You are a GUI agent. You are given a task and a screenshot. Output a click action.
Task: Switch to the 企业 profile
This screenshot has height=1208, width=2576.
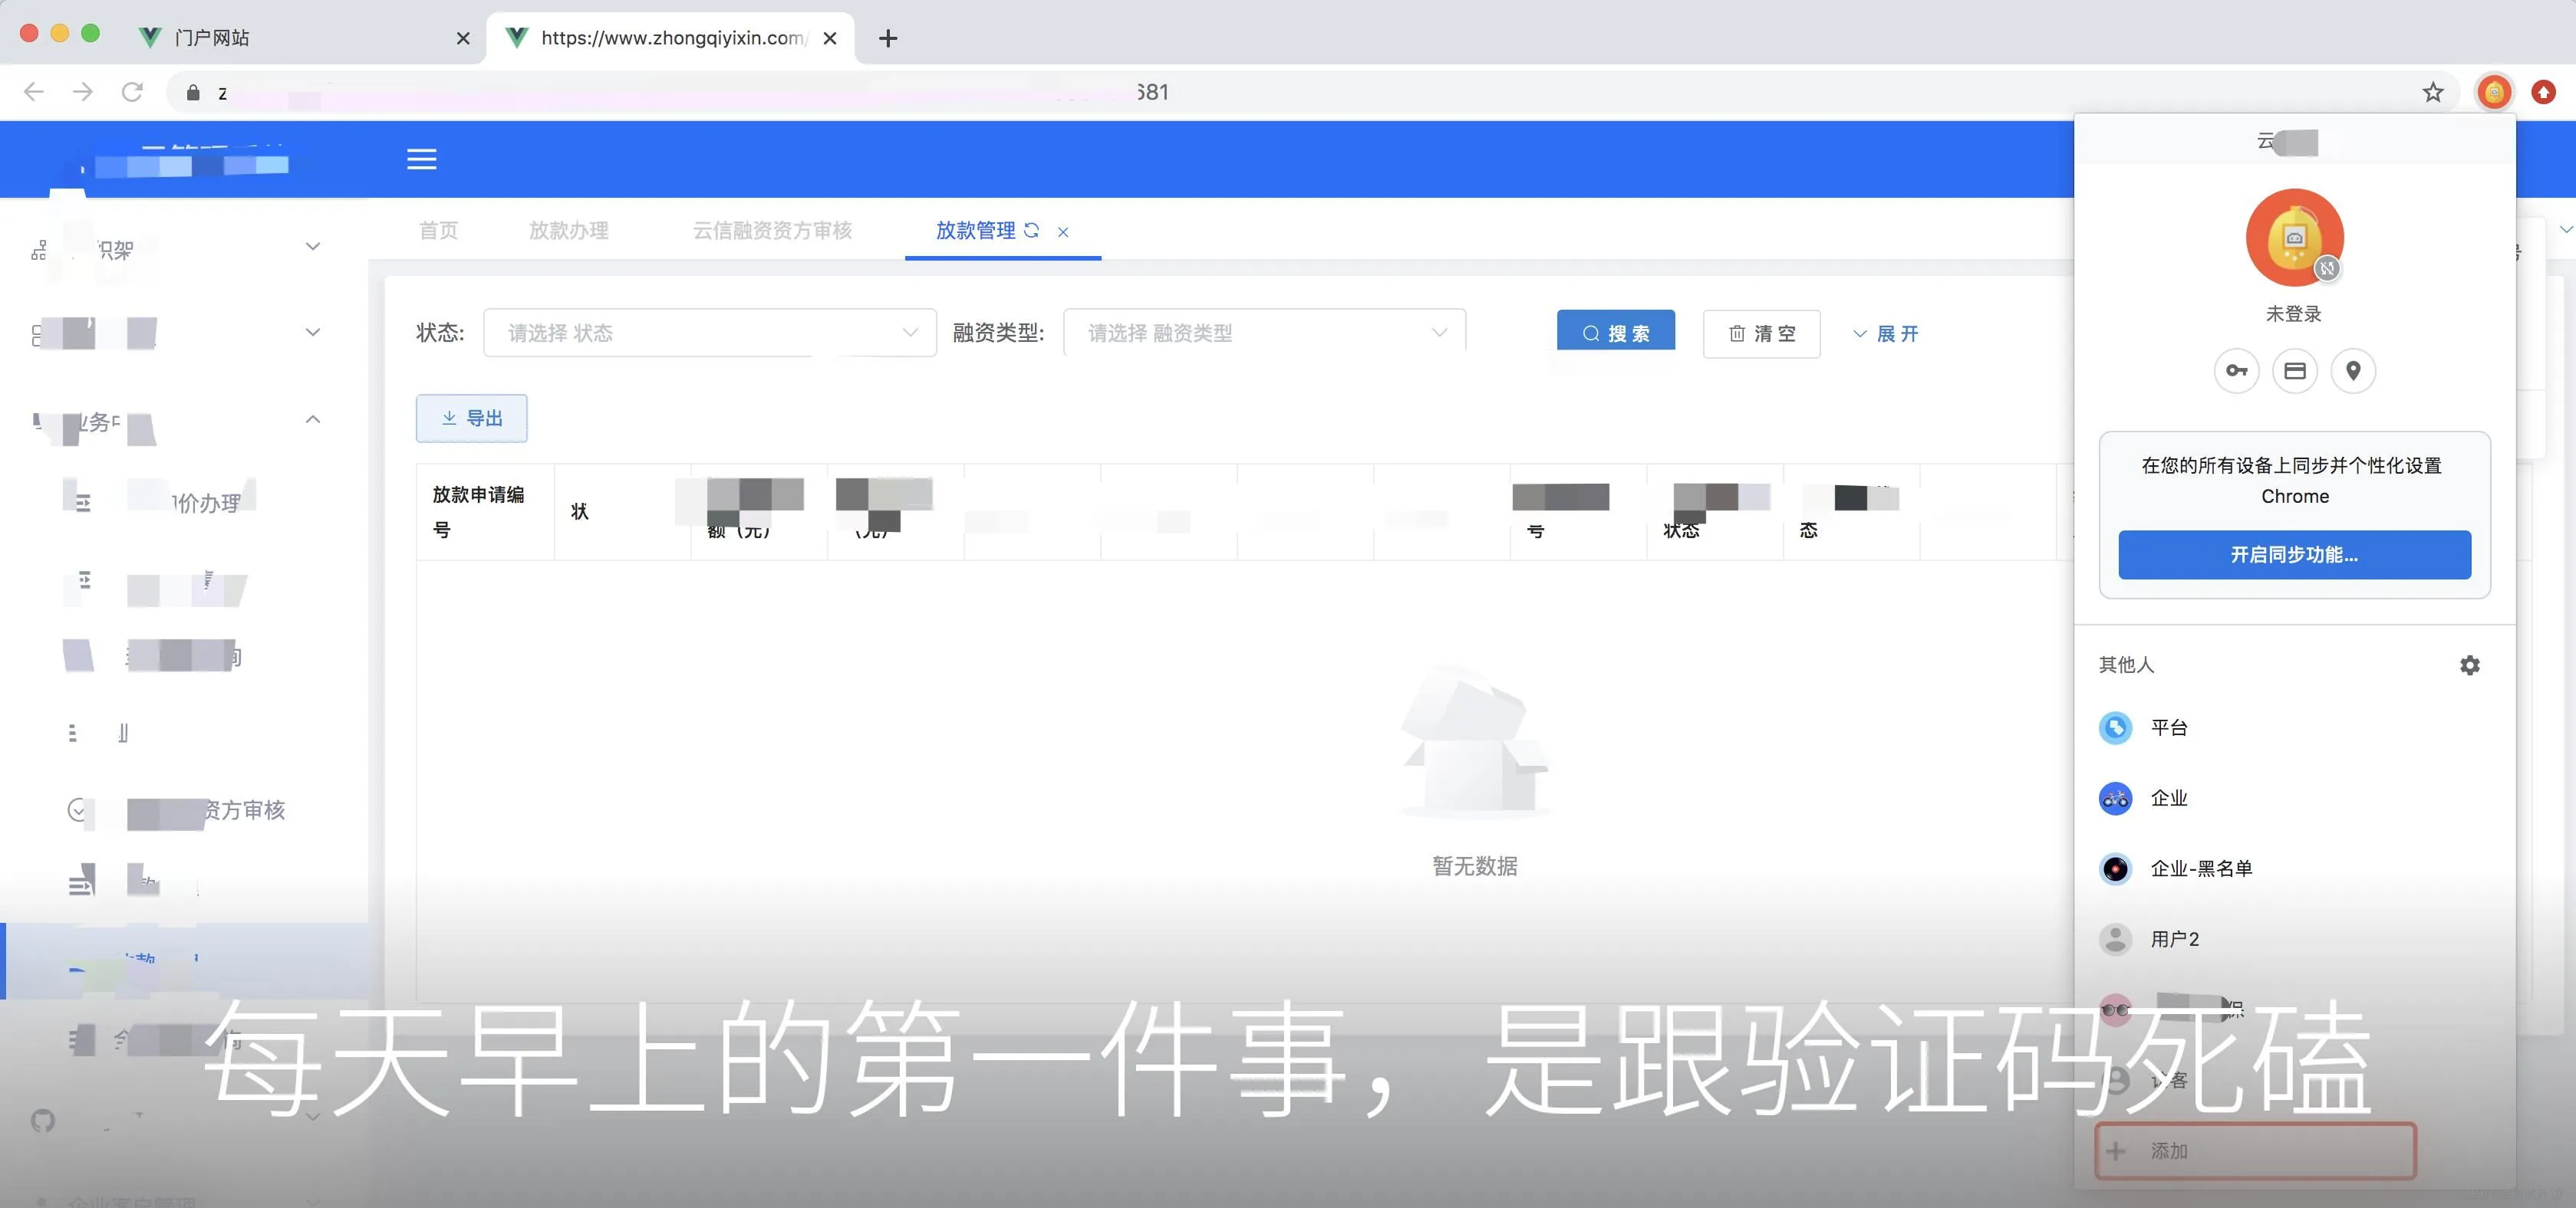pos(2294,799)
